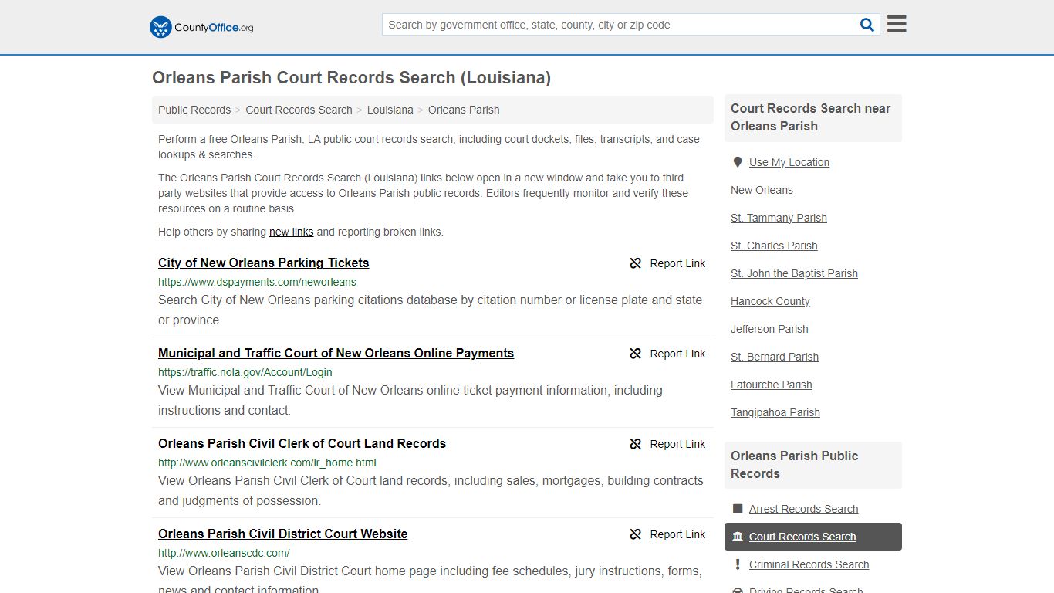1054x593 pixels.
Task: Open Public Records breadcrumb
Action: point(194,110)
